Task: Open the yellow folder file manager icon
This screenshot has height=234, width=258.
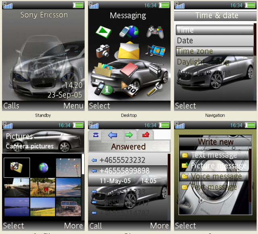Action: click(x=103, y=69)
